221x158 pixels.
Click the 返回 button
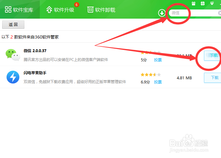pyautogui.click(x=13, y=25)
